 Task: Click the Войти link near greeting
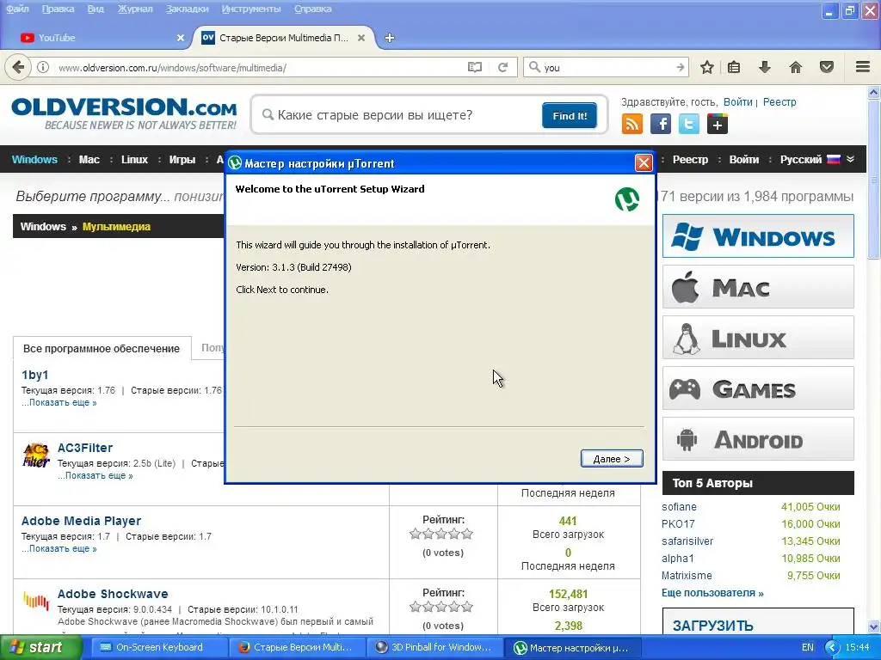tap(737, 102)
